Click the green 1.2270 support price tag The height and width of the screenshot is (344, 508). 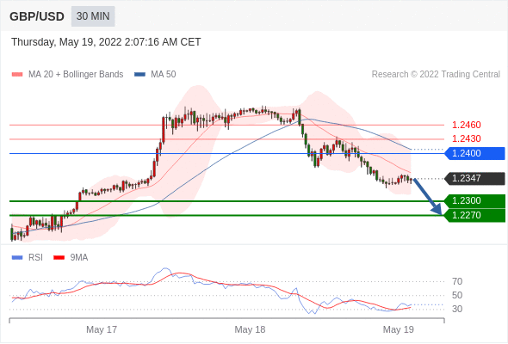(x=474, y=215)
